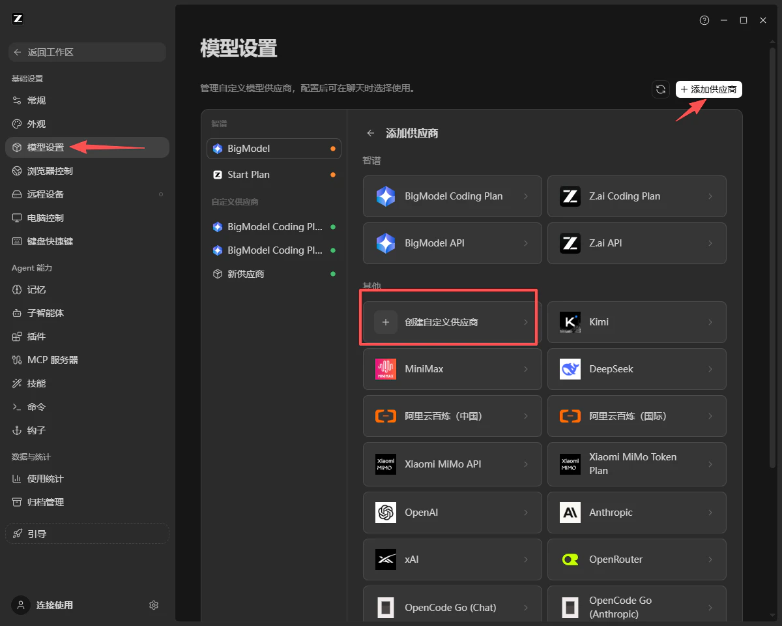Click the 钩子 anchor icon

point(17,430)
